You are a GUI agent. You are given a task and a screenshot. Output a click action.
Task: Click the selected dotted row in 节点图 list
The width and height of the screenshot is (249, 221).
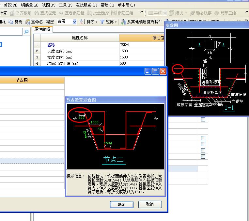pyautogui.click(x=32, y=161)
